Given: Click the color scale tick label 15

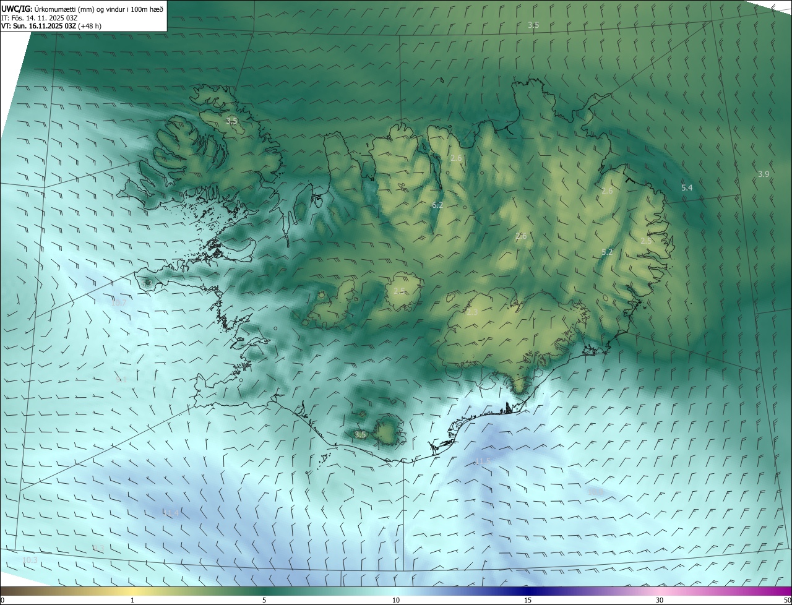Looking at the screenshot, I should [528, 600].
